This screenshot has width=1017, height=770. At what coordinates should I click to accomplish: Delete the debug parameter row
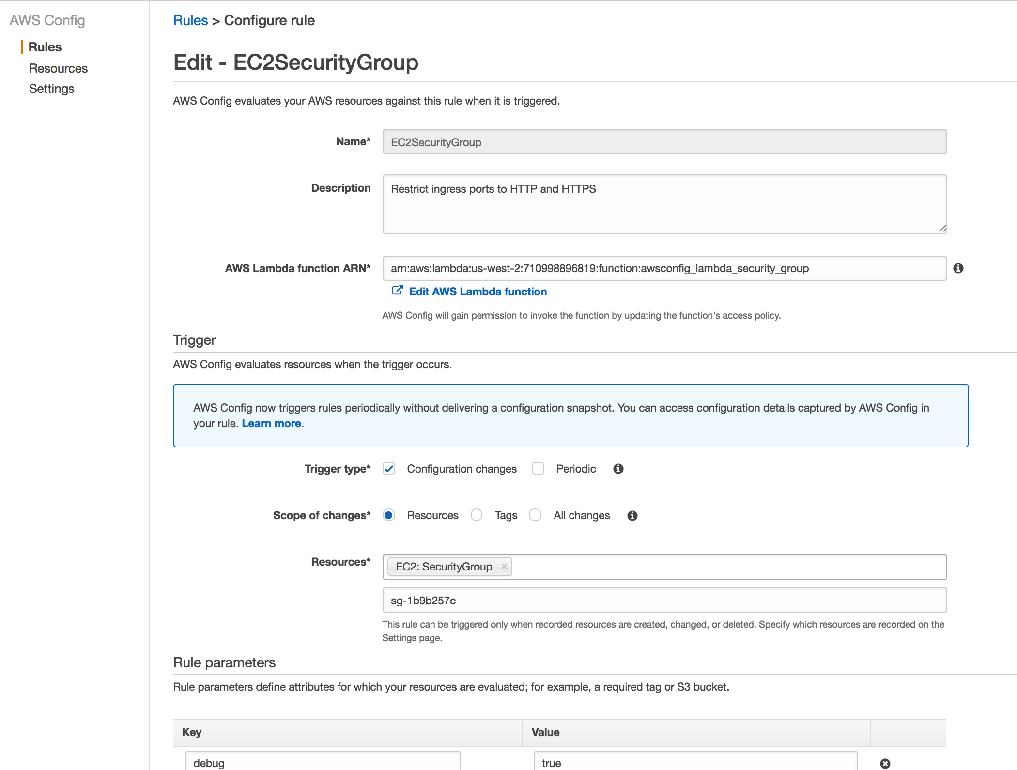[x=885, y=763]
